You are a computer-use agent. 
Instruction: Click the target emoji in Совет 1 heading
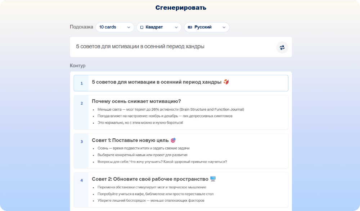[173, 140]
